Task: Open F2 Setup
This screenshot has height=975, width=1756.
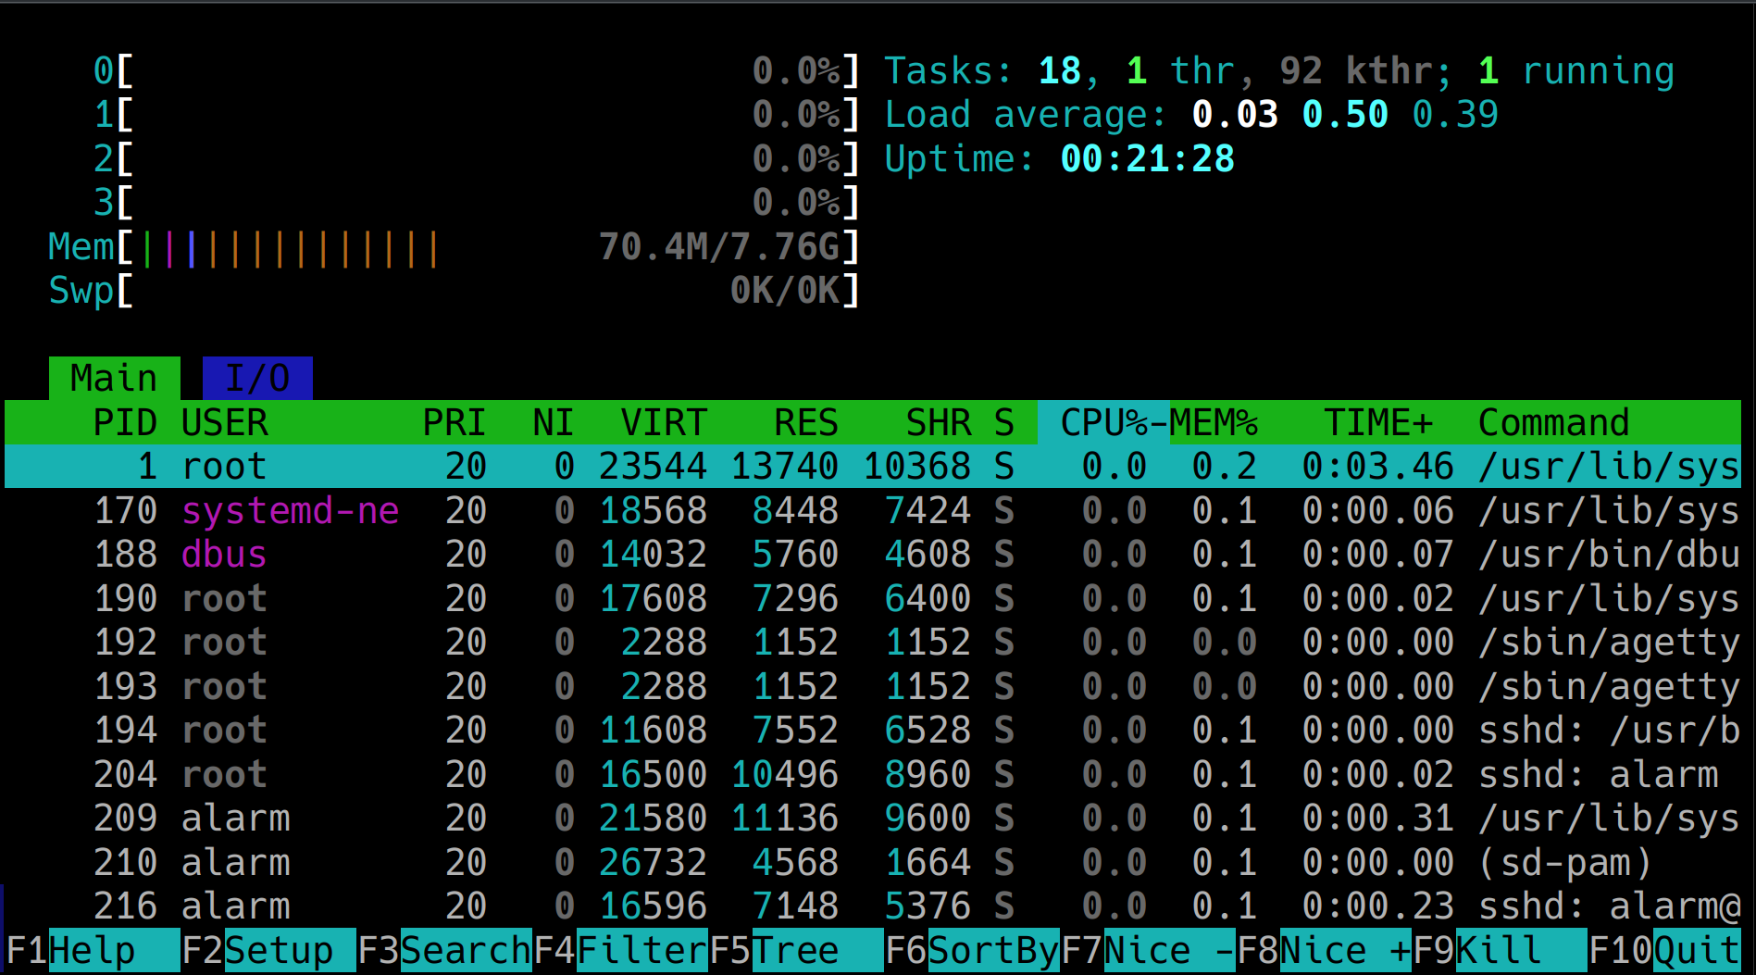Action: pyautogui.click(x=268, y=951)
